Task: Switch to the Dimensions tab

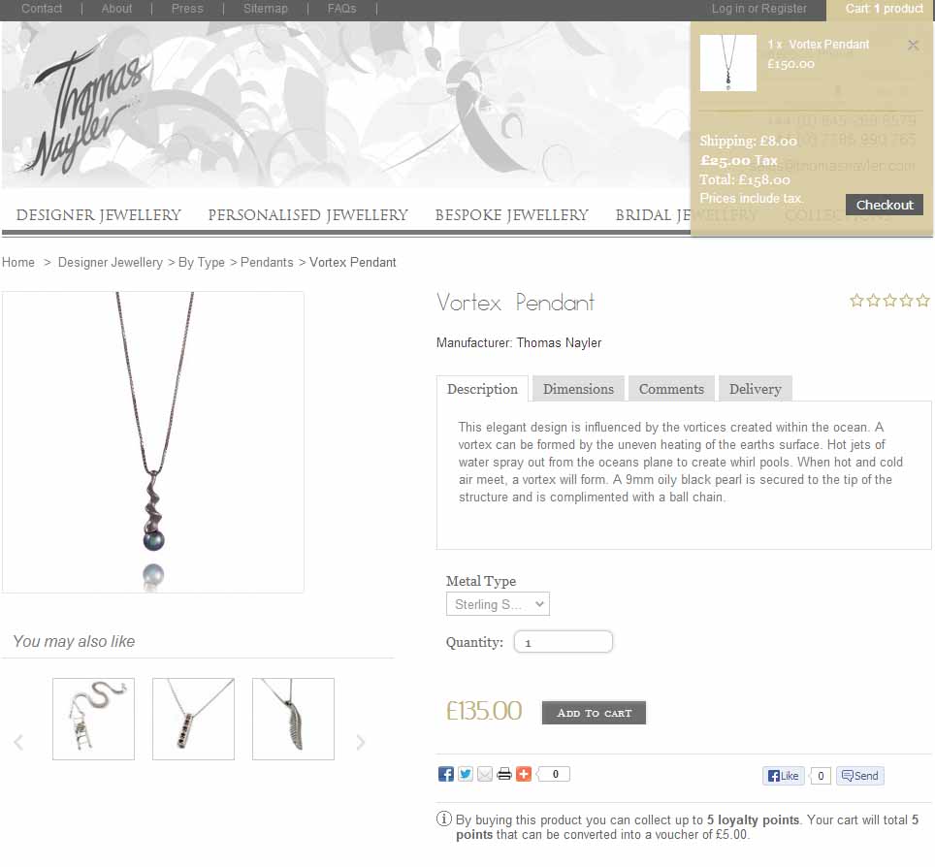Action: tap(578, 389)
